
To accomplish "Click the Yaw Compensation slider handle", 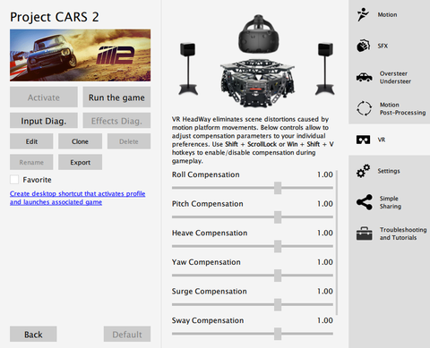I will tap(278, 276).
